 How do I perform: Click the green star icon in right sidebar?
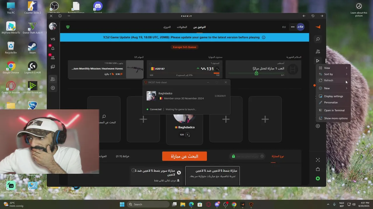pyautogui.click(x=318, y=179)
